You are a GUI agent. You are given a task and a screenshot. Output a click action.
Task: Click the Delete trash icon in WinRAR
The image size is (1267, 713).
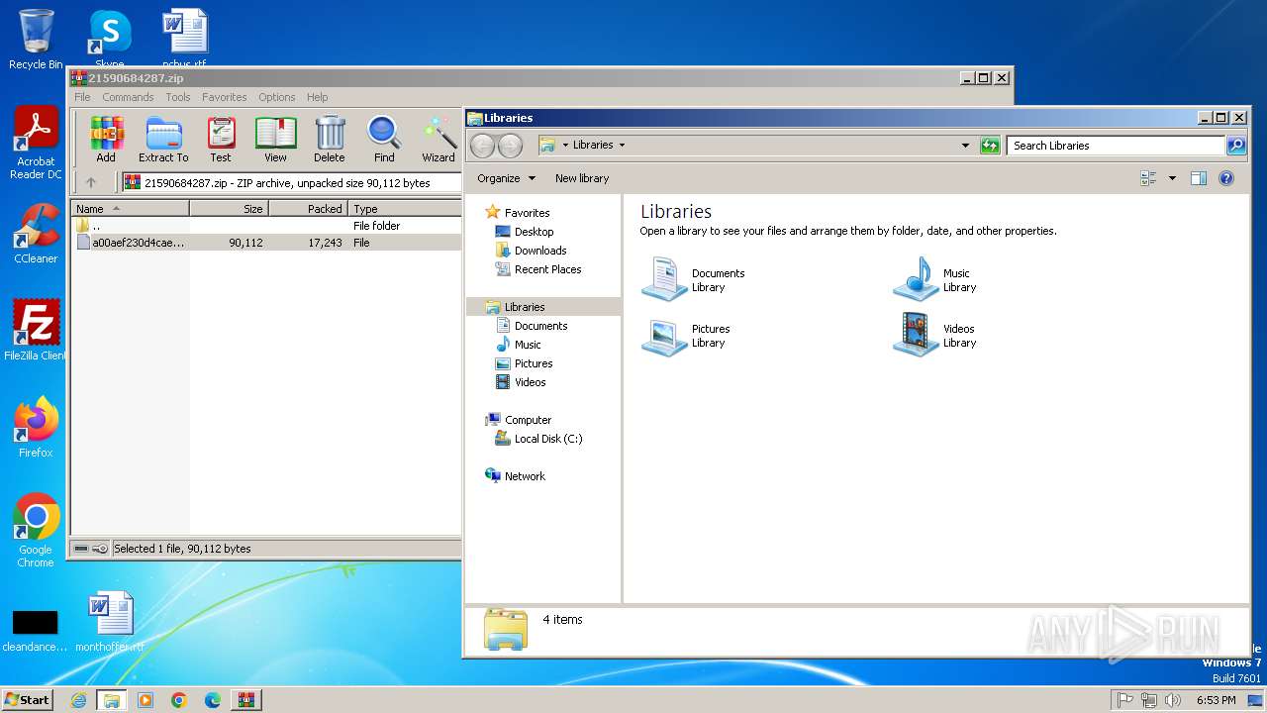click(x=330, y=139)
